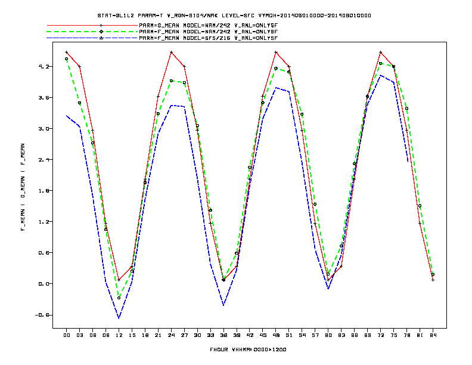Click x-axis tick label 12
This screenshot has height=365, width=472.
[119, 335]
